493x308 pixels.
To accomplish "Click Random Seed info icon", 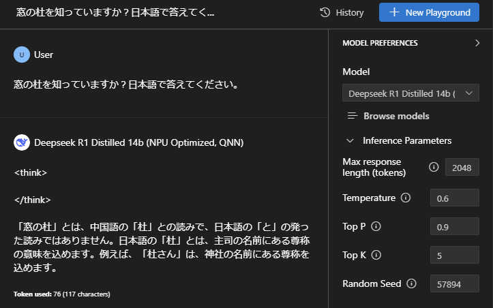I will 411,283.
